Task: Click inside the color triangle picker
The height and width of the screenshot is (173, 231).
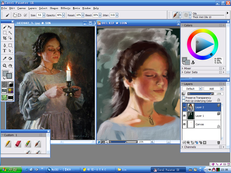Action: point(203,44)
